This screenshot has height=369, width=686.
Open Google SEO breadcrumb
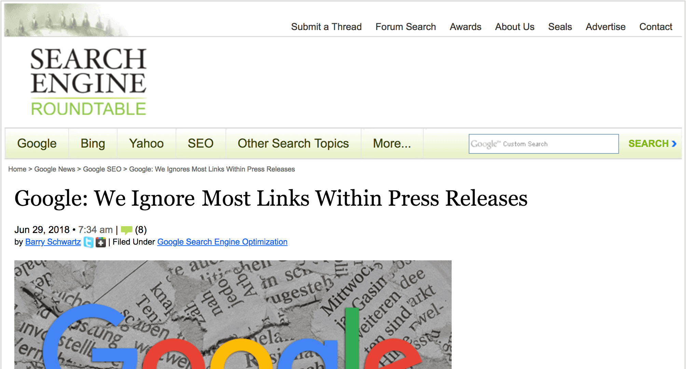click(102, 169)
